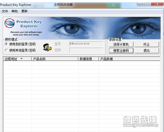The width and height of the screenshot is (164, 132).
Task: Sort by the 产品名称 column header
Action: 55,59
